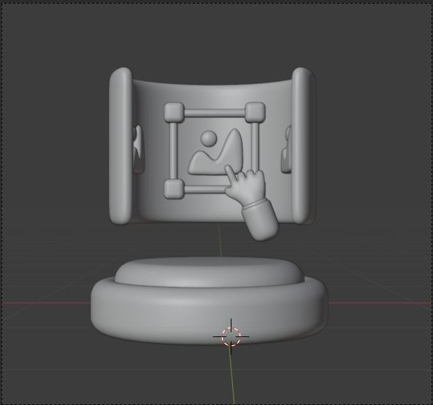Select the bottom-left corner handle of frame

(x=175, y=188)
